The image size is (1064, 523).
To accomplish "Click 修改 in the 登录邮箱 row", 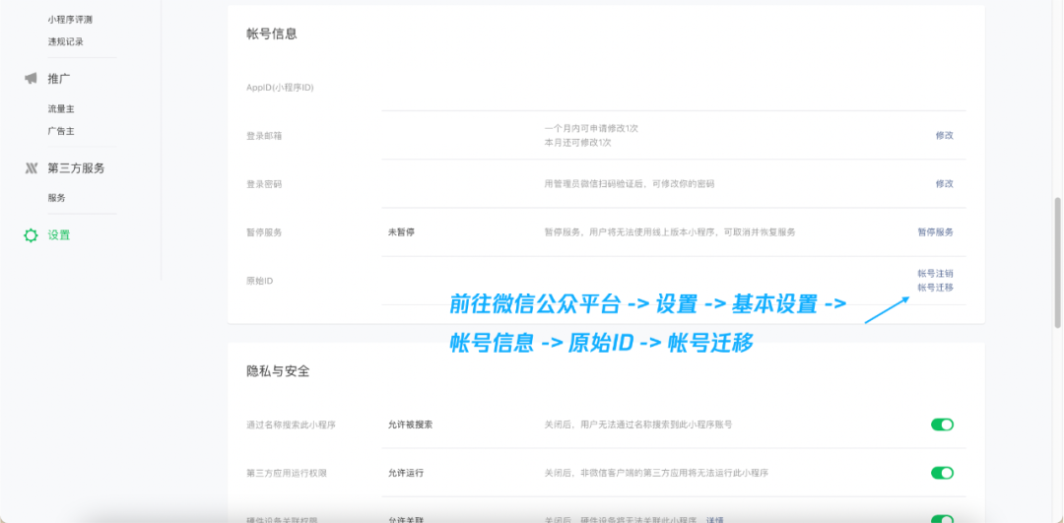I will point(945,135).
